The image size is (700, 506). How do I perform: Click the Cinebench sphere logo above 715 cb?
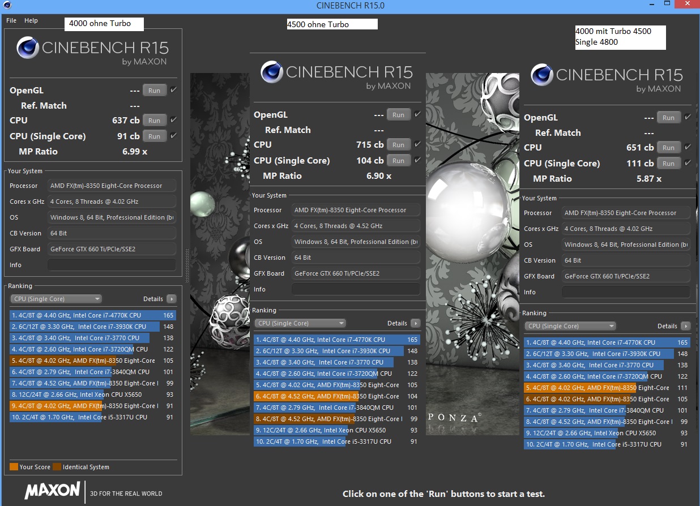(x=272, y=72)
